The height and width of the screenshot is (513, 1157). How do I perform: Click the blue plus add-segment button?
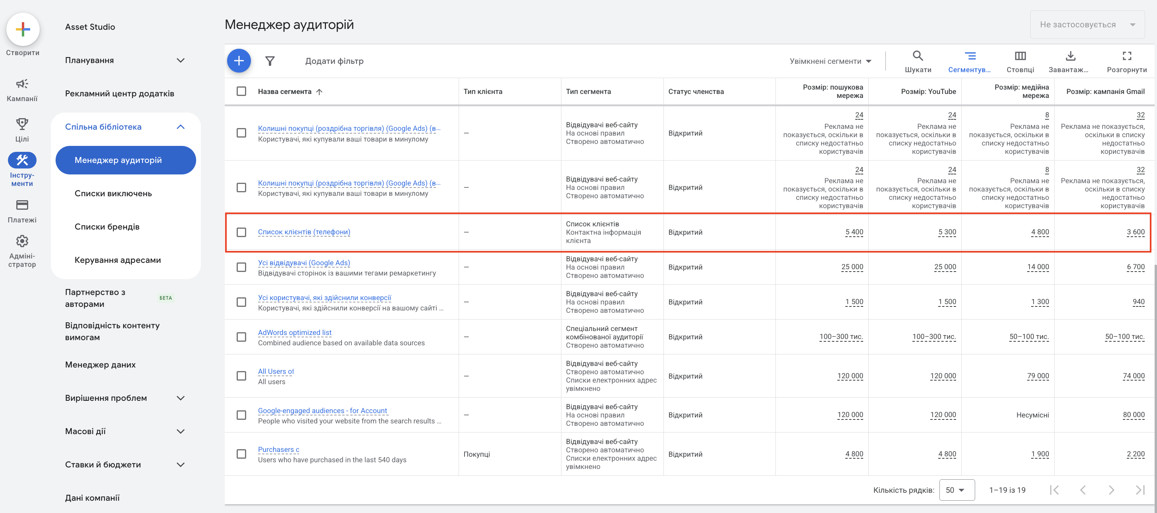click(239, 61)
